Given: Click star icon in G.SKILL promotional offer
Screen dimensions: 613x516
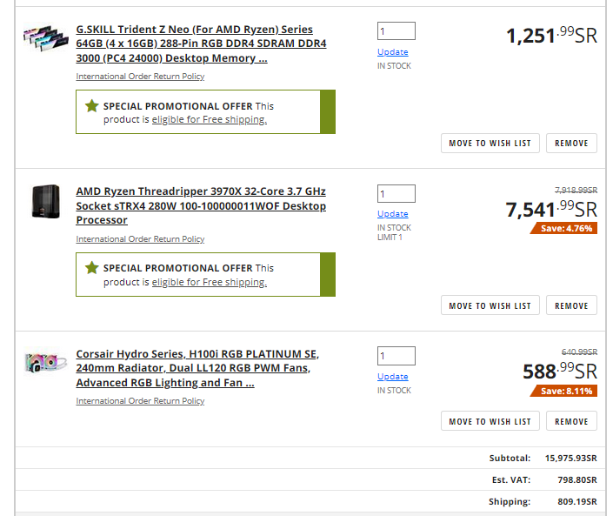Looking at the screenshot, I should [x=92, y=106].
